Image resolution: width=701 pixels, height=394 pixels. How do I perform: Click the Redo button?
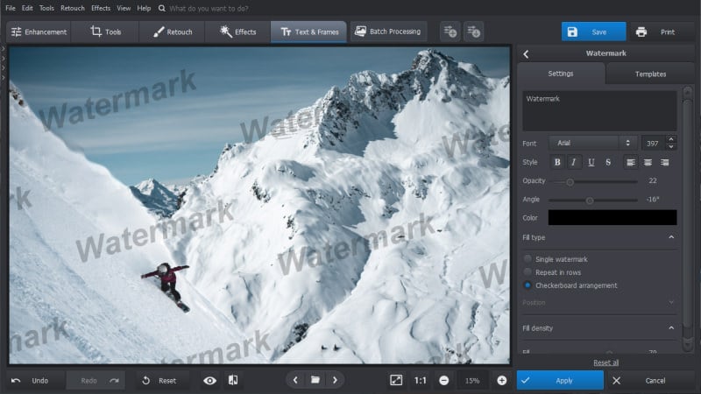(x=96, y=381)
